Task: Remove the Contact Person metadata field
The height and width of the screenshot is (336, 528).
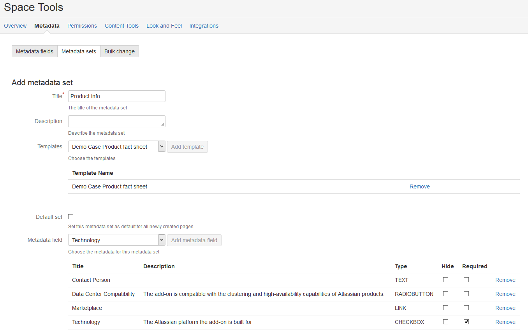Action: coord(505,280)
